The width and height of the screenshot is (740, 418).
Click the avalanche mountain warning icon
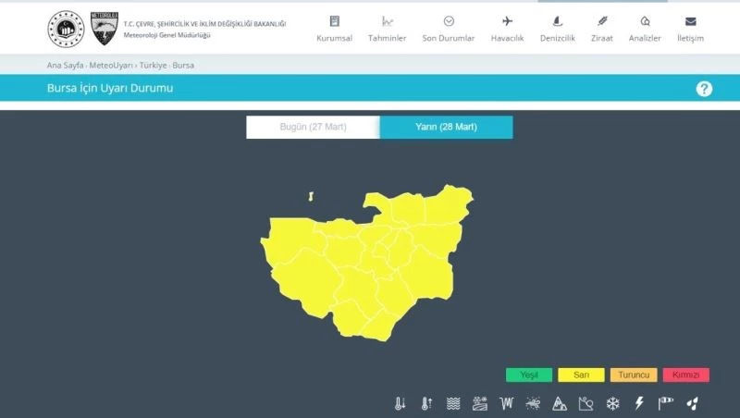pos(559,403)
